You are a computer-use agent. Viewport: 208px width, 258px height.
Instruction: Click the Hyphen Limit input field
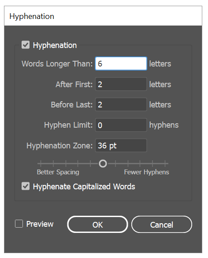[x=121, y=125]
